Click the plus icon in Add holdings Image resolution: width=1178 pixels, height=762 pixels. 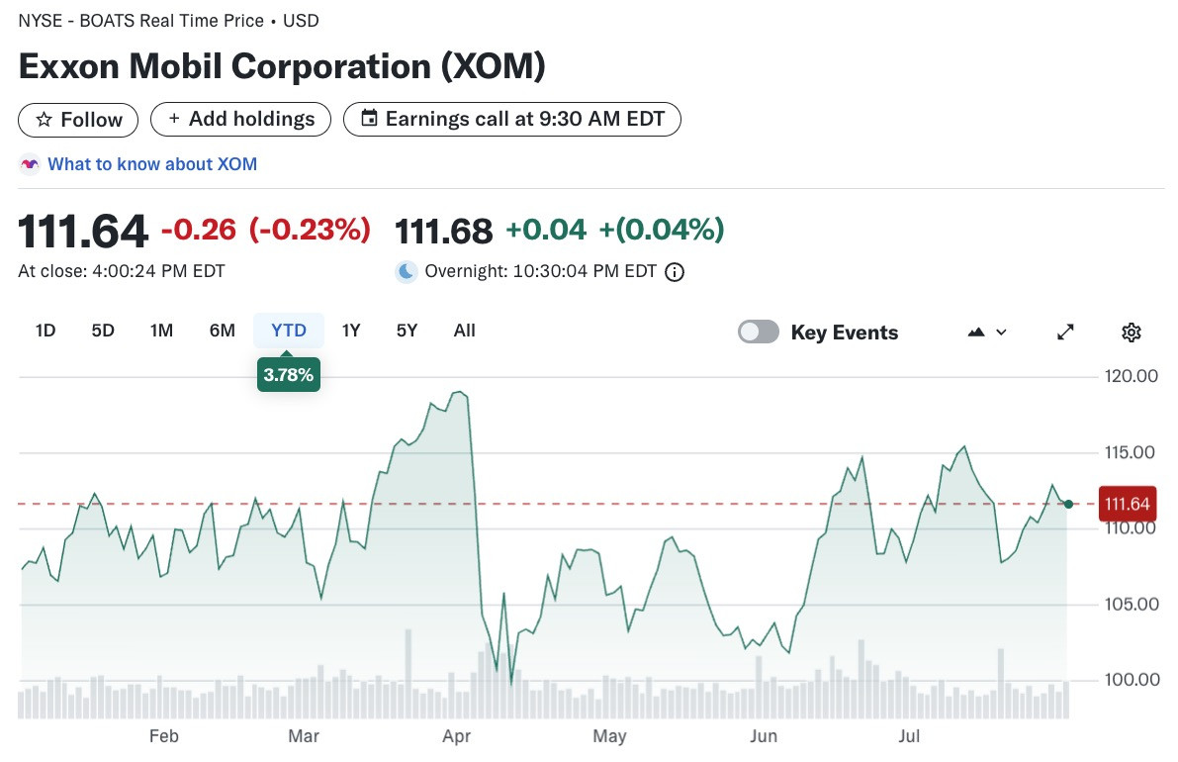tap(174, 119)
